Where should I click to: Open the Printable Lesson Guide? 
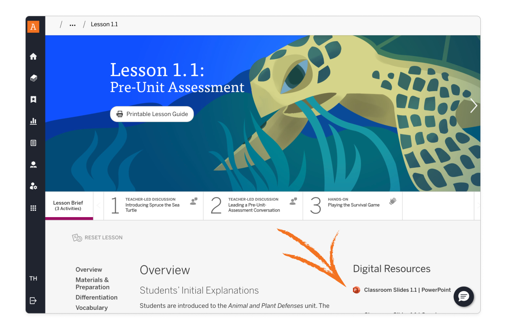tap(152, 114)
